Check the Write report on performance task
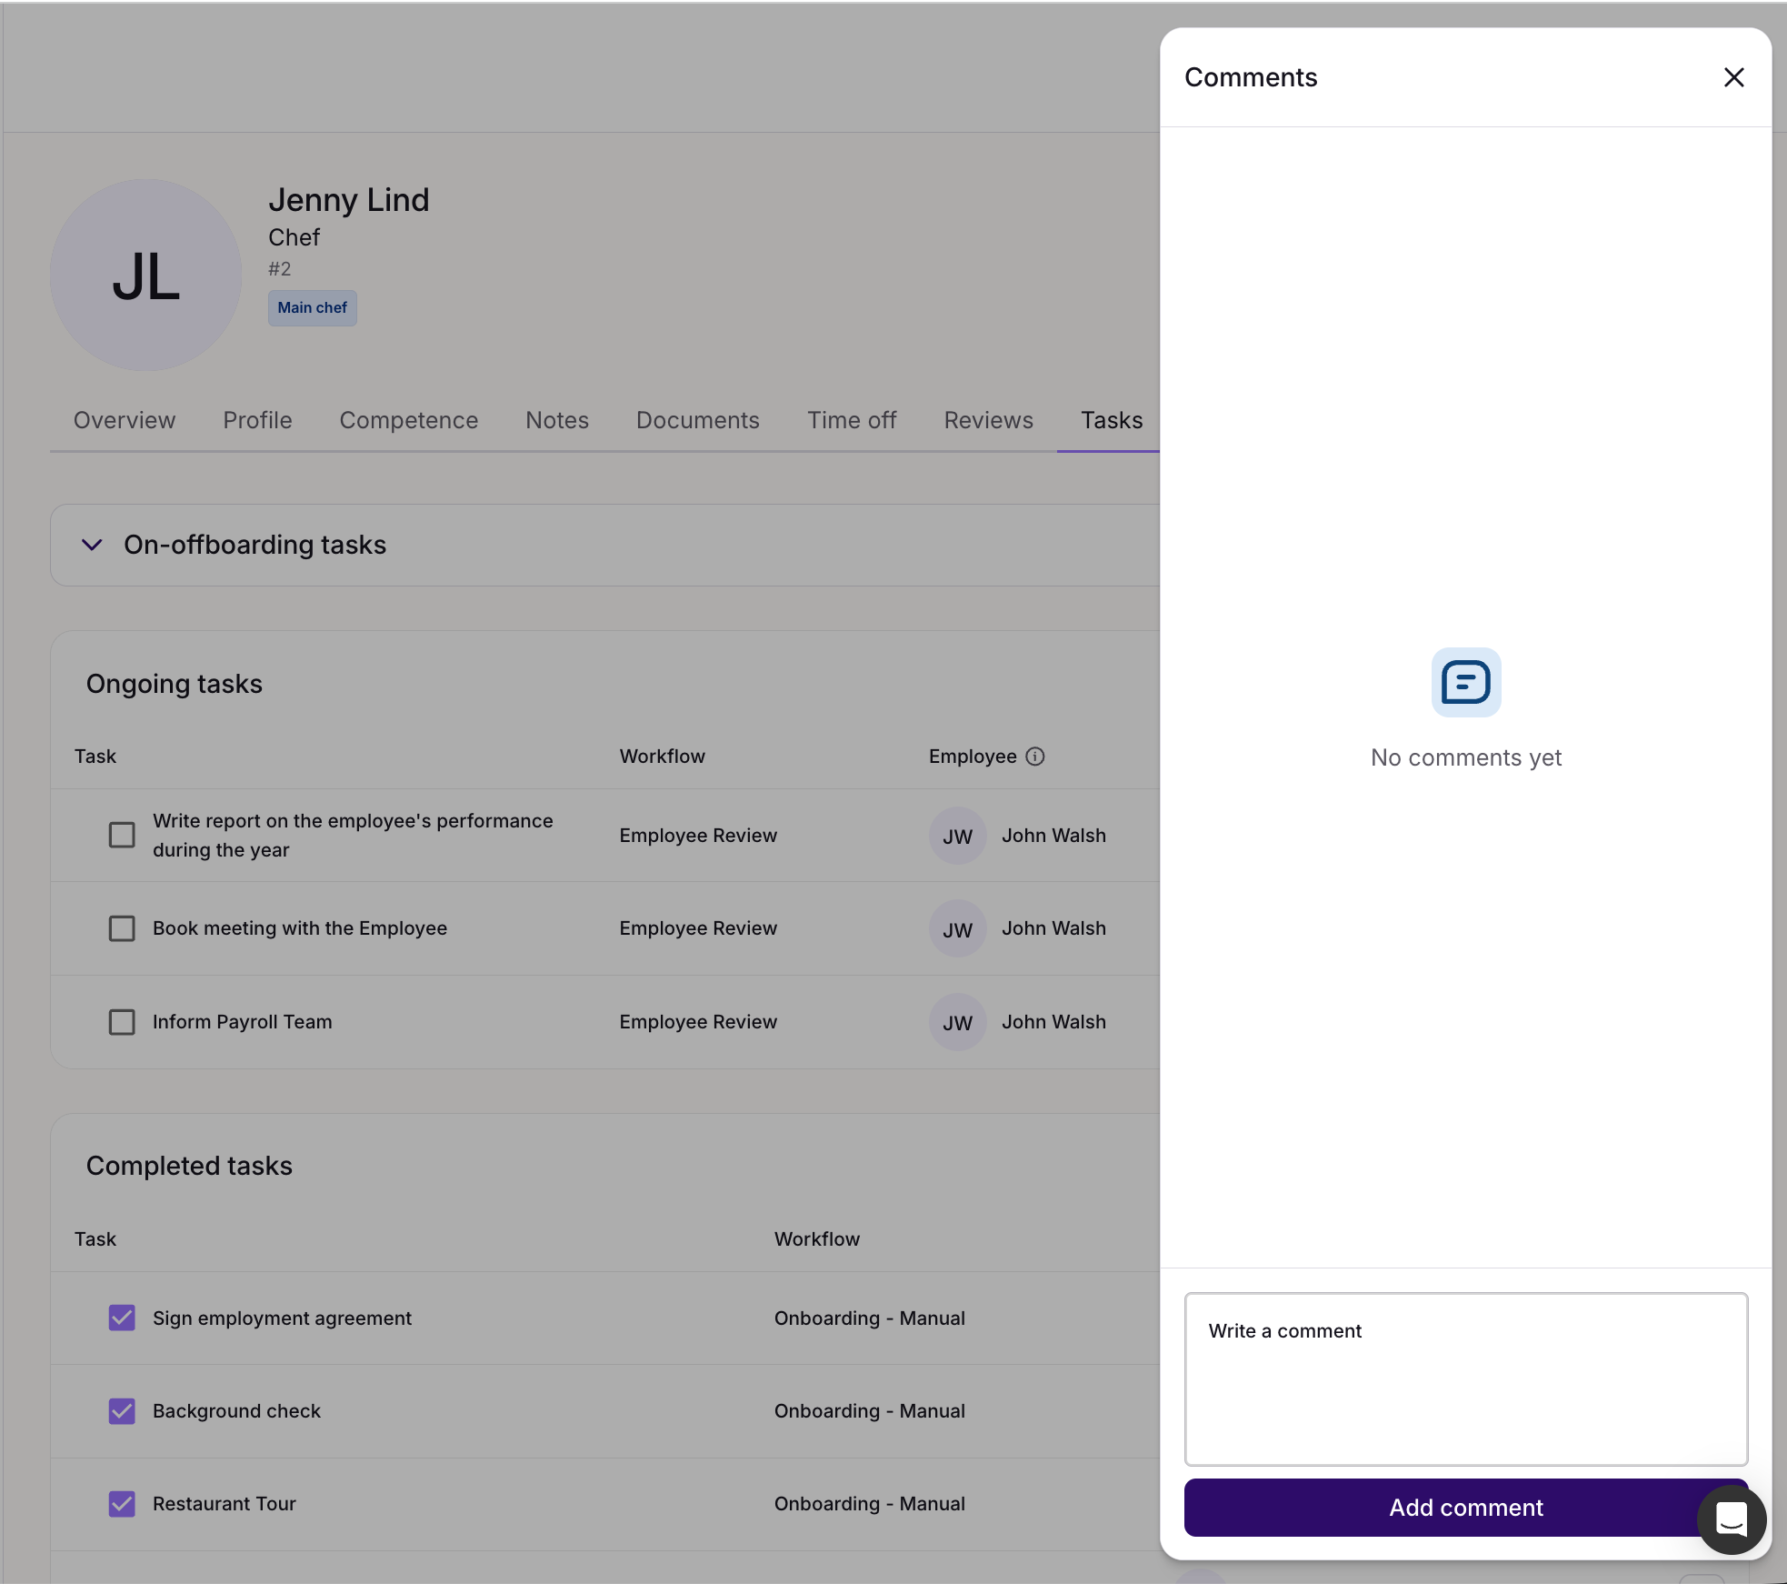 point(122,835)
